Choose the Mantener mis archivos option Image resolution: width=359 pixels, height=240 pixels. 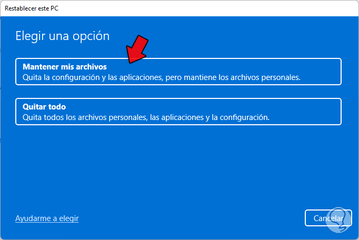pyautogui.click(x=178, y=72)
